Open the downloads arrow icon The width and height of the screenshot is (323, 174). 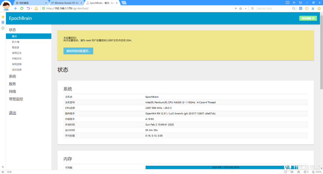[x=313, y=8]
